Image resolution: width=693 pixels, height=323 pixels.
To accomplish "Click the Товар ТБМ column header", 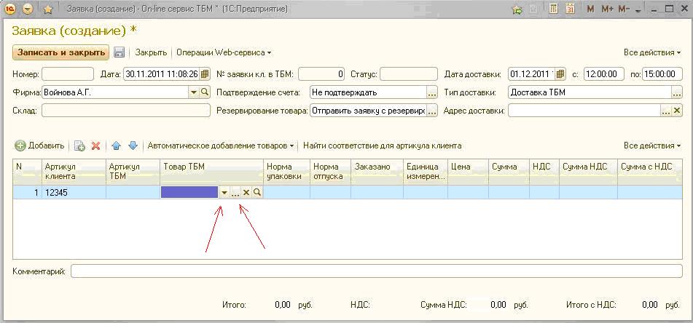I will 212,172.
